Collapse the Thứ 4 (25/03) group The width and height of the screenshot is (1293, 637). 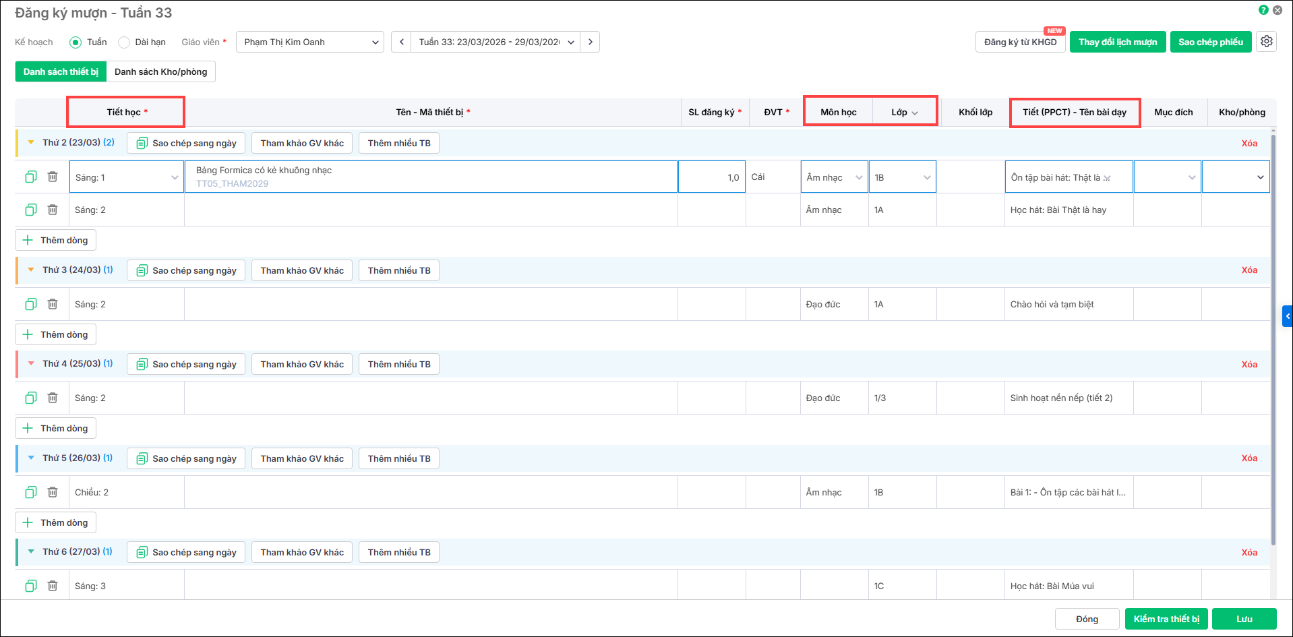coord(31,363)
